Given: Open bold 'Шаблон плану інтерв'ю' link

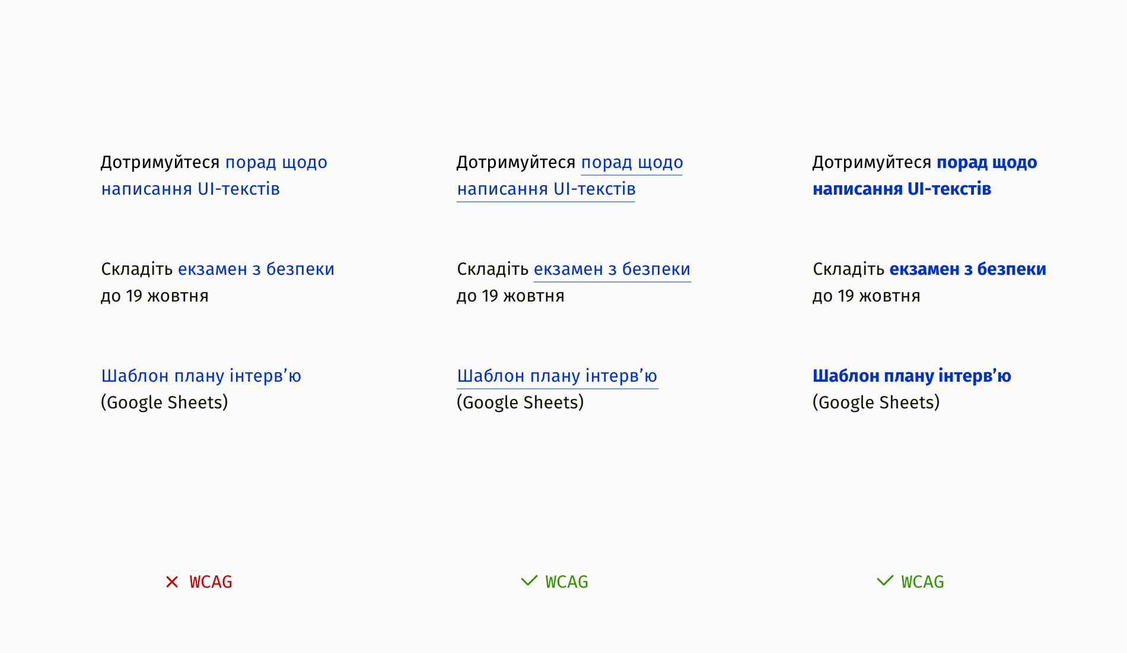Looking at the screenshot, I should [912, 376].
